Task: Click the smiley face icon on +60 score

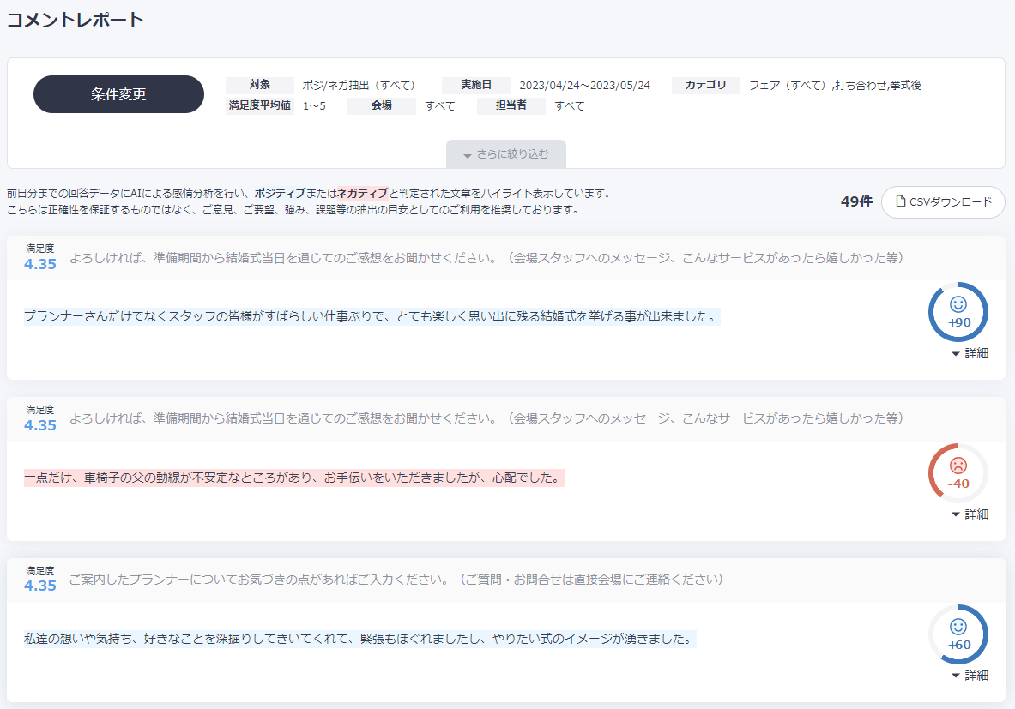Action: tap(958, 626)
